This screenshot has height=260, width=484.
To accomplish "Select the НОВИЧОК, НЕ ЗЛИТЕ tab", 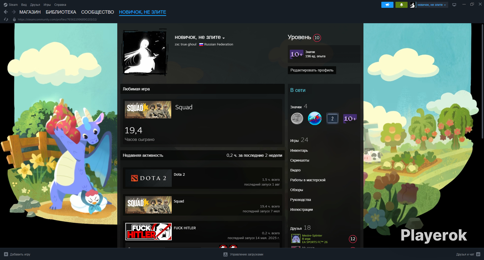I will (x=142, y=12).
